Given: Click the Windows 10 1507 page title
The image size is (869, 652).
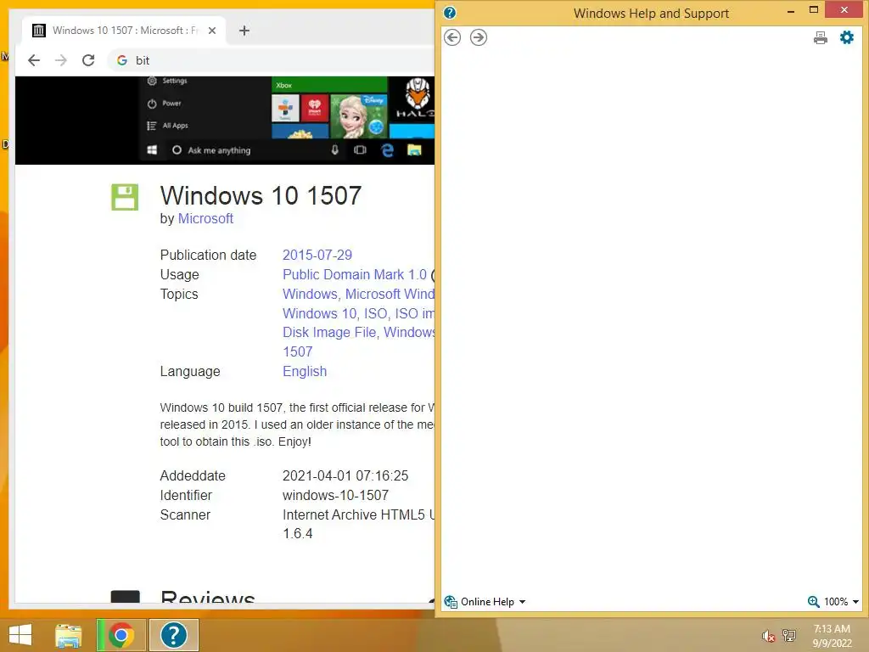Looking at the screenshot, I should pos(261,196).
